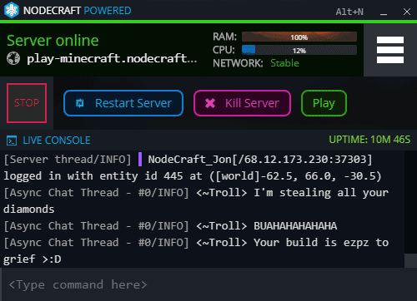This screenshot has width=417, height=301.
Task: Click the Live Console terminal icon
Action: 12,141
